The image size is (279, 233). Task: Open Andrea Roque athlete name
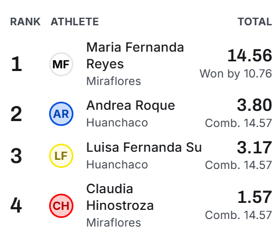pos(131,105)
